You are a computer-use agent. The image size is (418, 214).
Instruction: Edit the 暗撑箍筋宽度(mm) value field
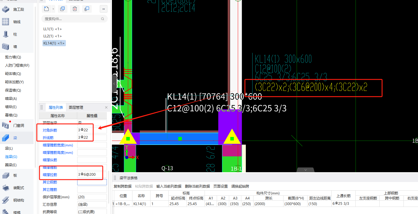click(x=92, y=145)
